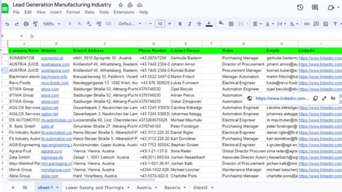The image size is (342, 192).
Task: Open the 123 number formats menu
Action: click(108, 24)
